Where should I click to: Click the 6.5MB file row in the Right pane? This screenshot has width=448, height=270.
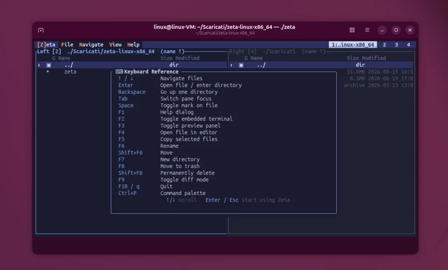(381, 79)
